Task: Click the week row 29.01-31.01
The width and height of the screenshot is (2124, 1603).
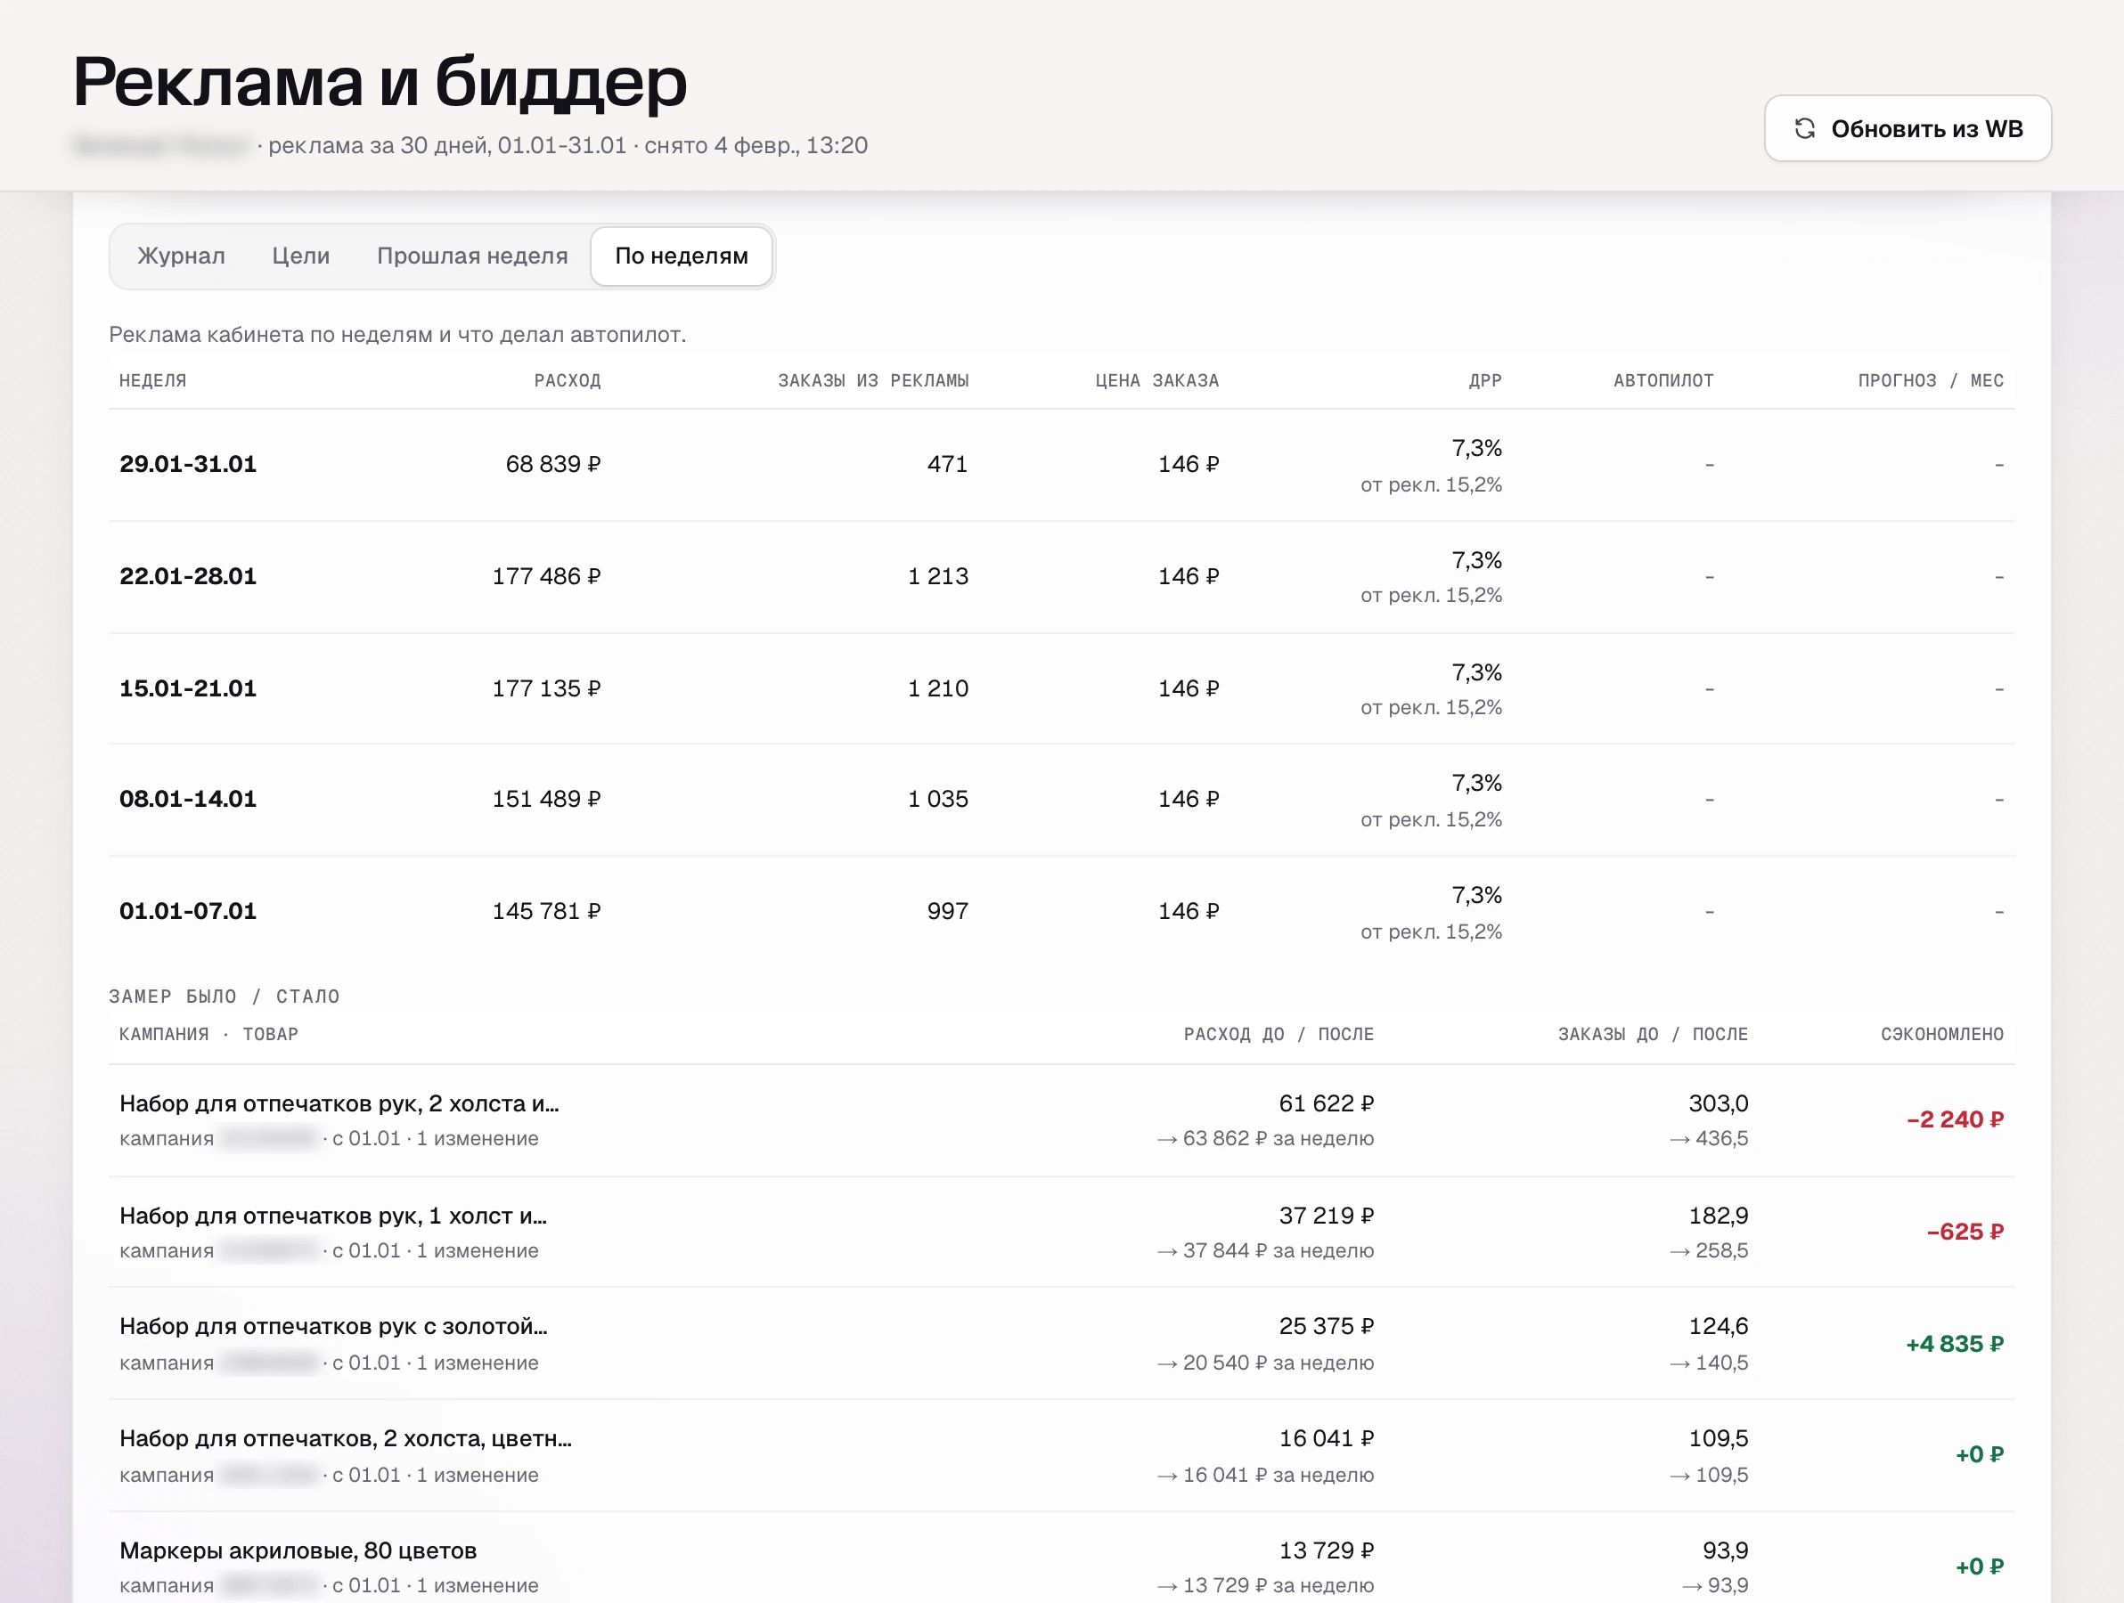Action: tap(1061, 466)
